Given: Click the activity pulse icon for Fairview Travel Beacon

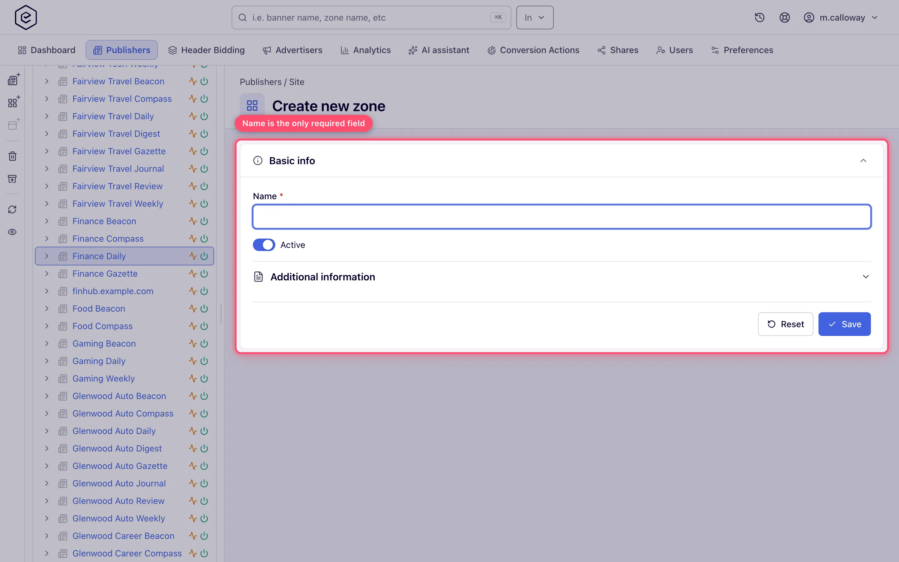Looking at the screenshot, I should 192,81.
